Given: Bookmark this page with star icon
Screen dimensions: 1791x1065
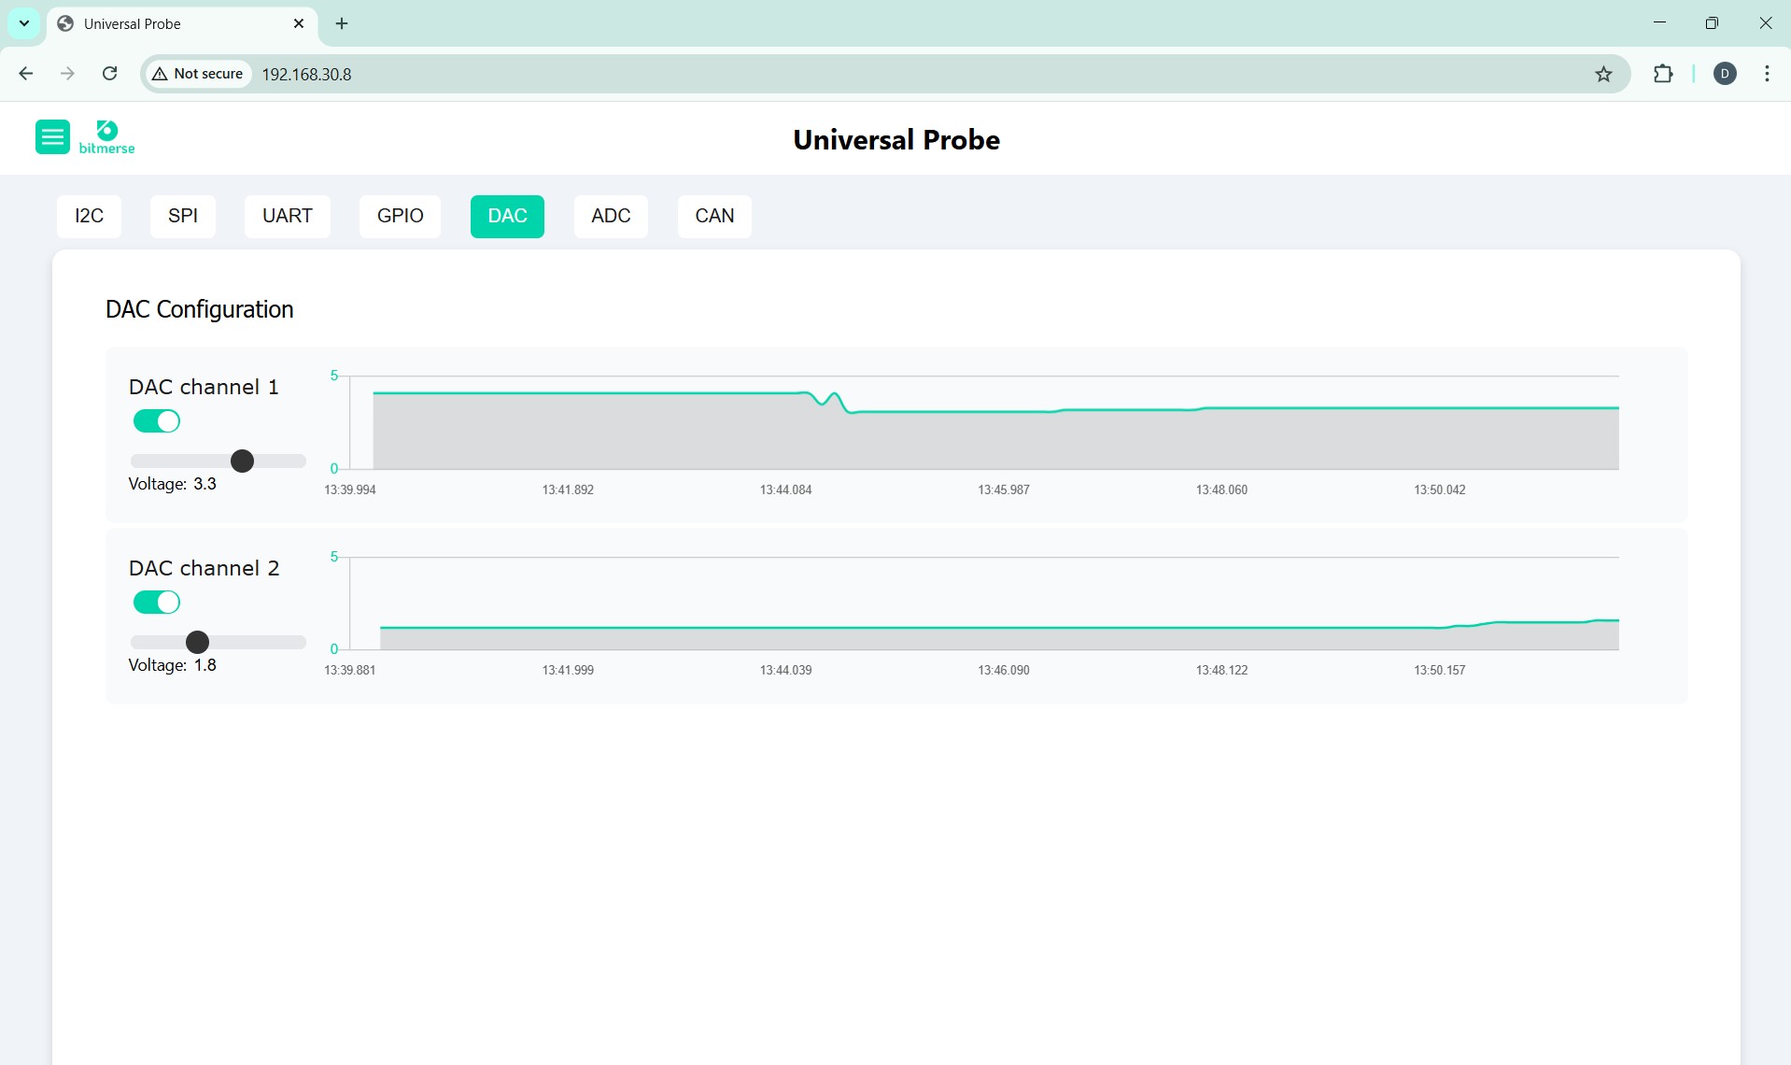Looking at the screenshot, I should click(1603, 74).
